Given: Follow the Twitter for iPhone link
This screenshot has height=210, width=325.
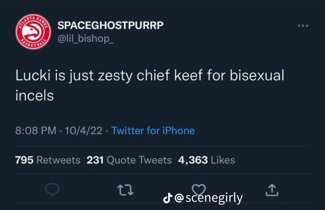Looking at the screenshot, I should tap(153, 130).
